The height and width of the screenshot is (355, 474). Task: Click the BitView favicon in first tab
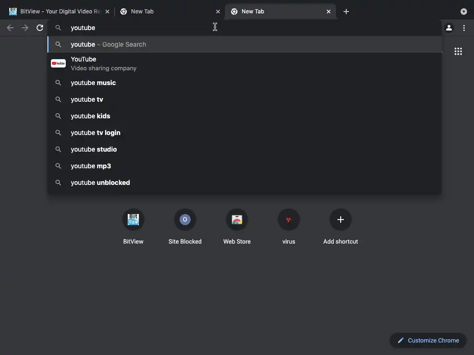[x=12, y=12]
